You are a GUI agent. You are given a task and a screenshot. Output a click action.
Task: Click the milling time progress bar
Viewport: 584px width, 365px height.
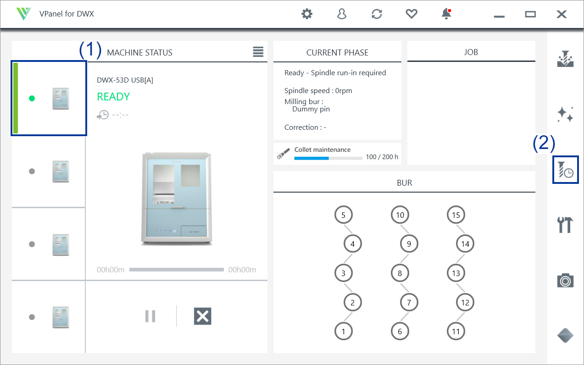coord(177,270)
